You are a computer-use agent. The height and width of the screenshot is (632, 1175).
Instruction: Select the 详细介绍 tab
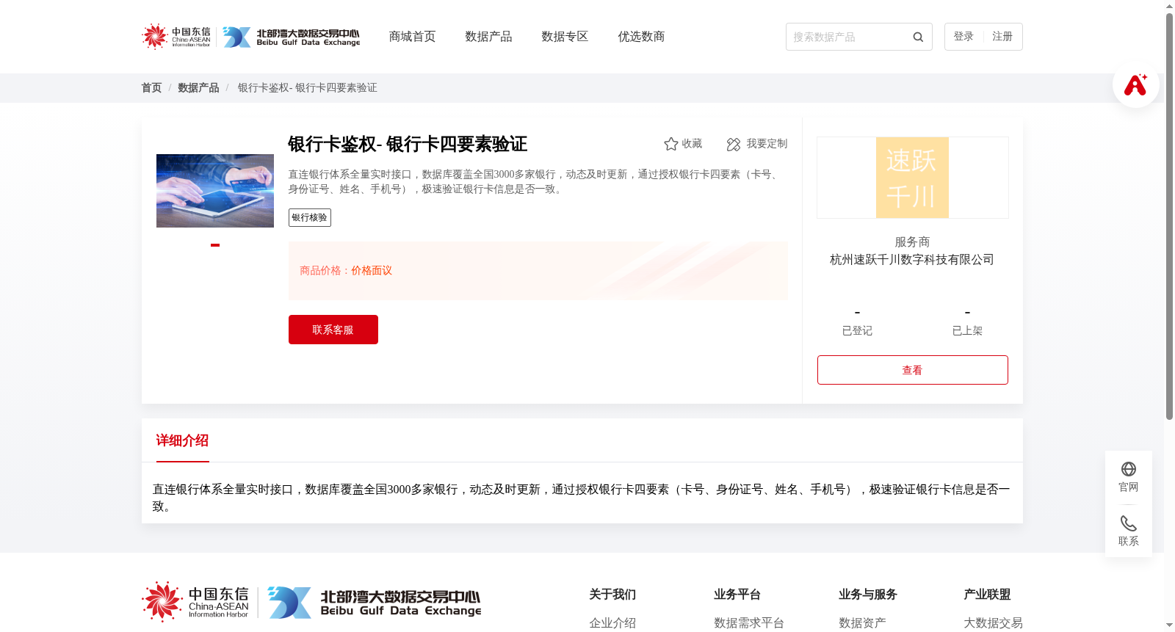click(182, 441)
